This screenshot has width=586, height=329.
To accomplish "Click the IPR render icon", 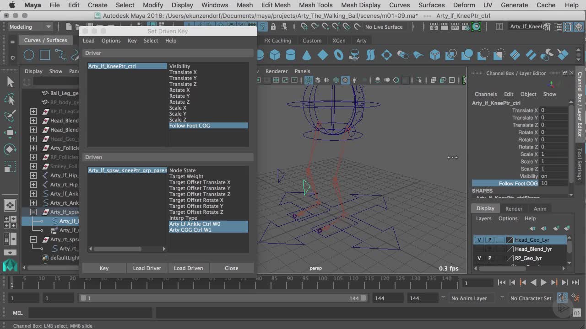I will (455, 27).
